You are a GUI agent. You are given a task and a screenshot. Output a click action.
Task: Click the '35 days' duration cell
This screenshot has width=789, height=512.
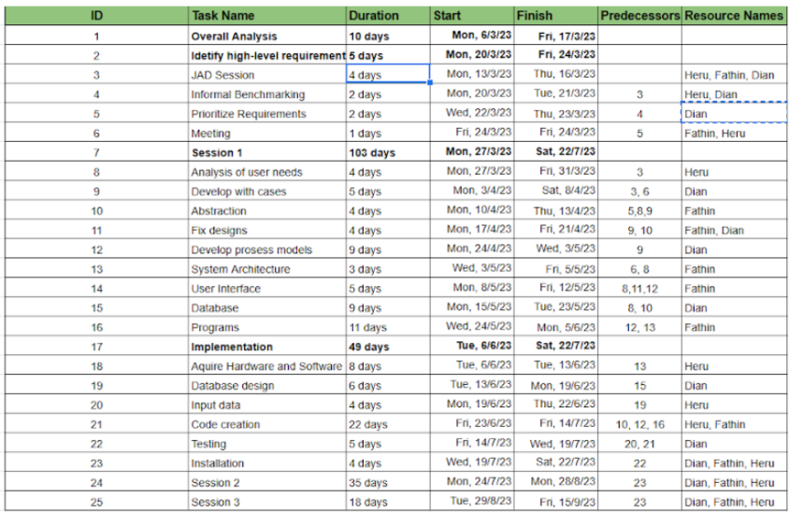point(388,483)
